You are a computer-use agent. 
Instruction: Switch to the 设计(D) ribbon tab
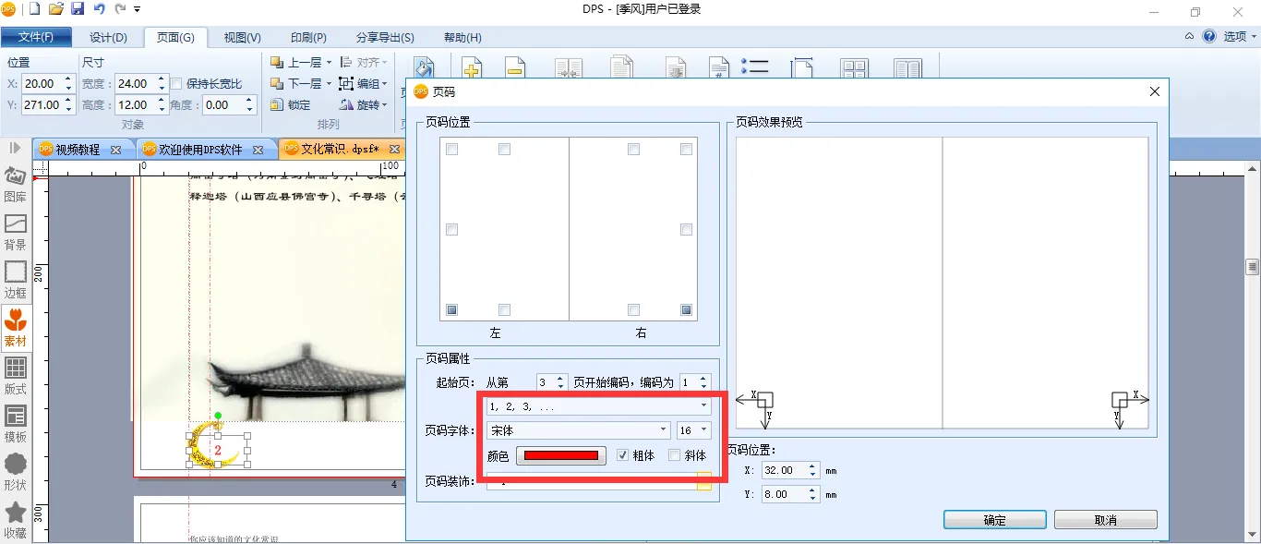point(108,38)
